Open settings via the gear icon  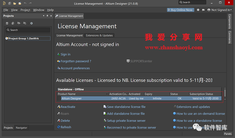tap(198, 10)
